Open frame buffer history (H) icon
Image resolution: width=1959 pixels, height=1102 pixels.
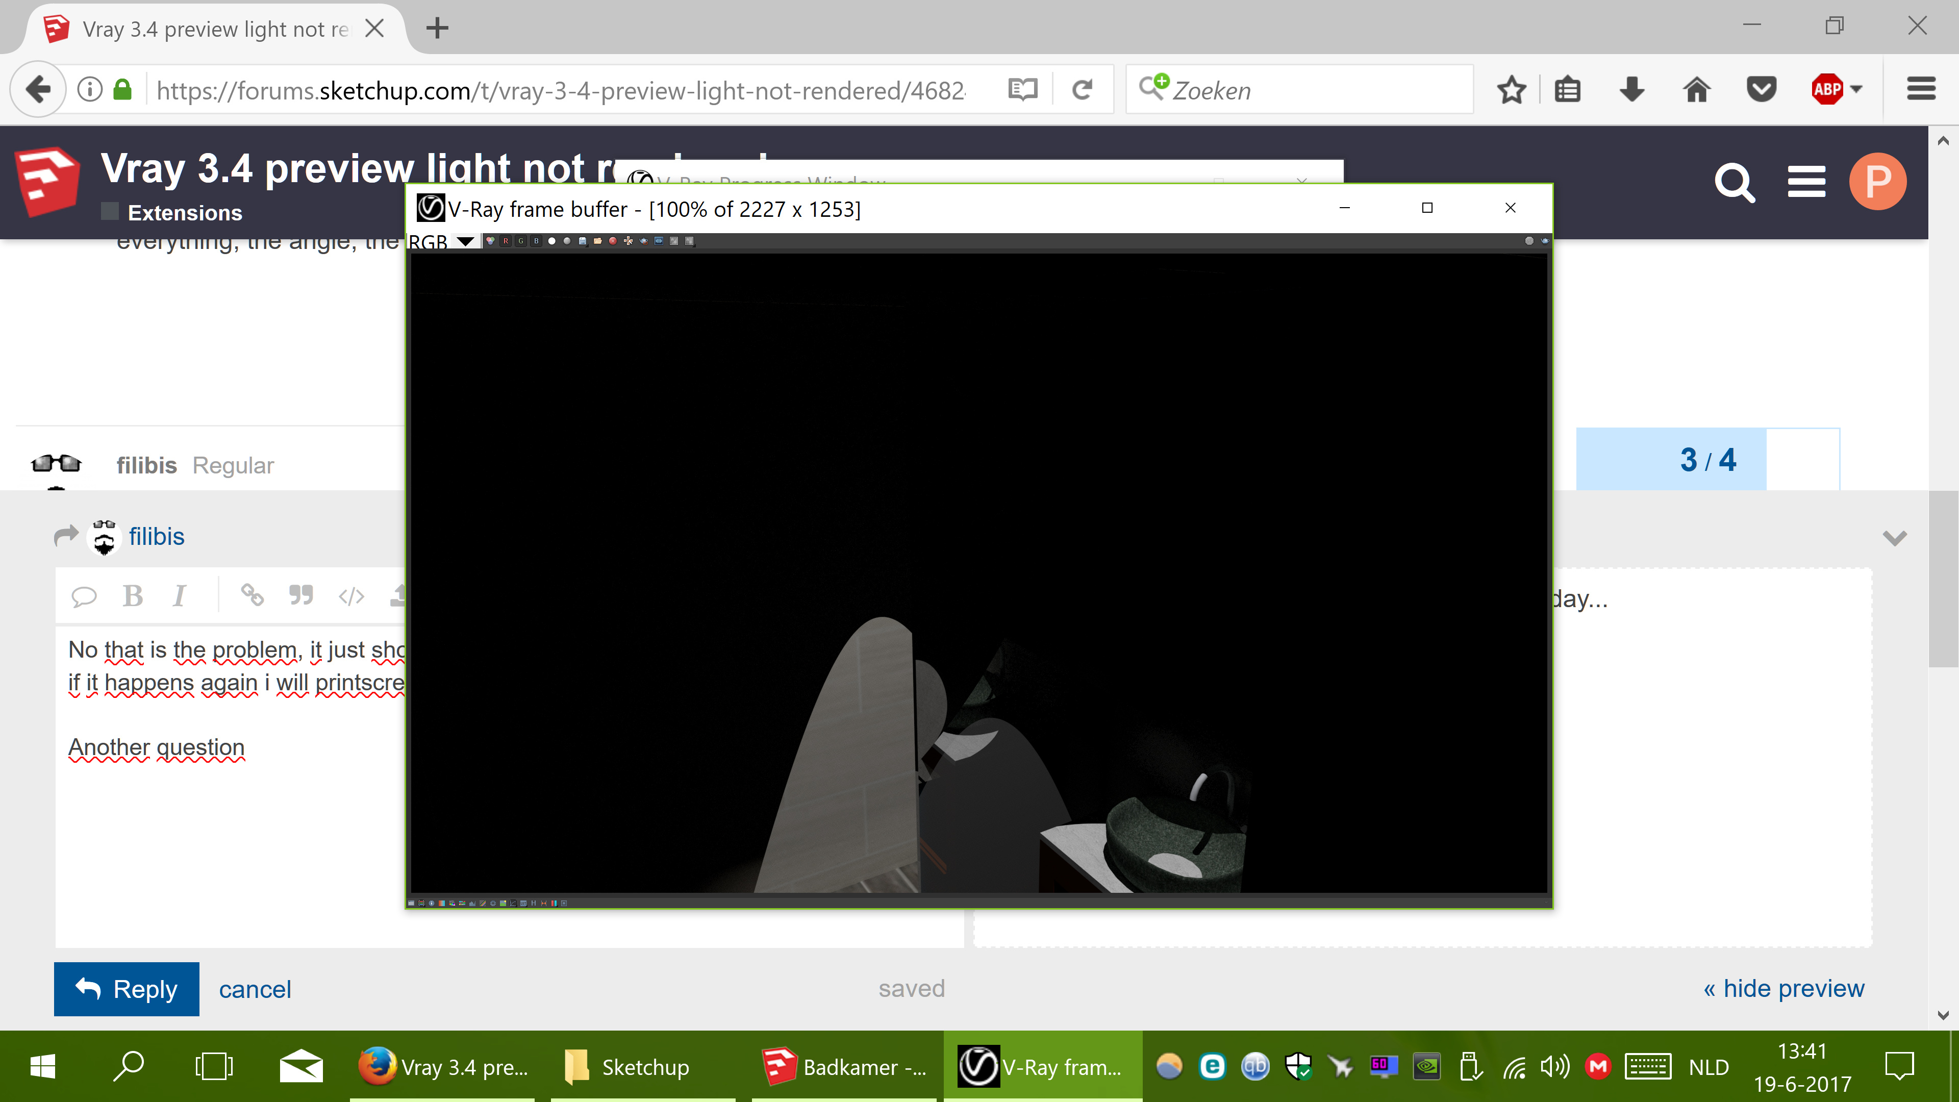[x=534, y=904]
